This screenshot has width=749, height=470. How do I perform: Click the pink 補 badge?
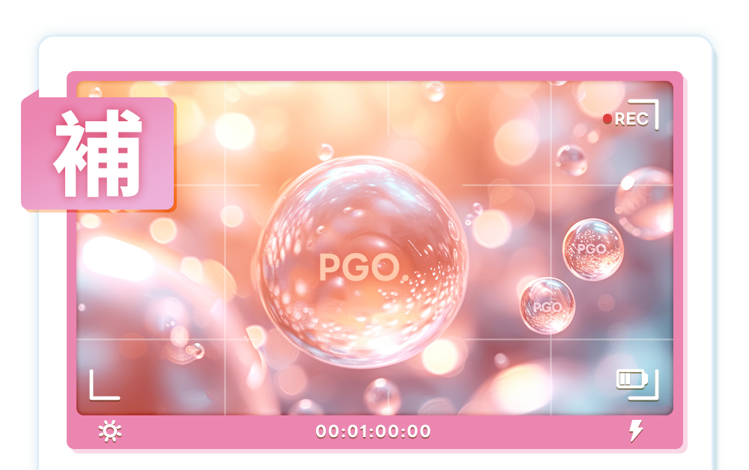(98, 153)
